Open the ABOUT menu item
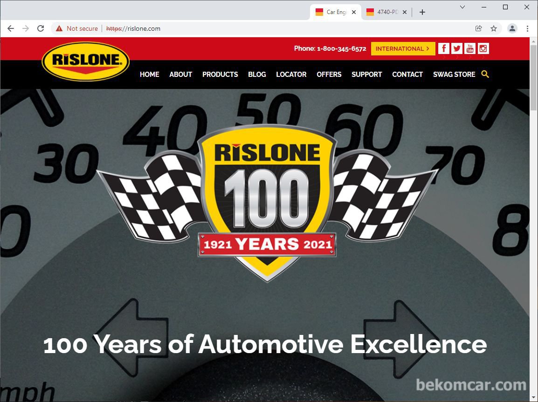This screenshot has width=538, height=402. [x=180, y=75]
